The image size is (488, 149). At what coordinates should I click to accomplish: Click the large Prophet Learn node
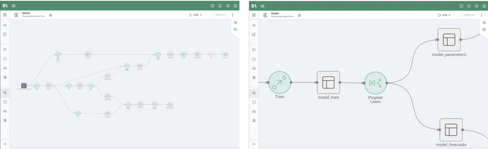tap(375, 83)
